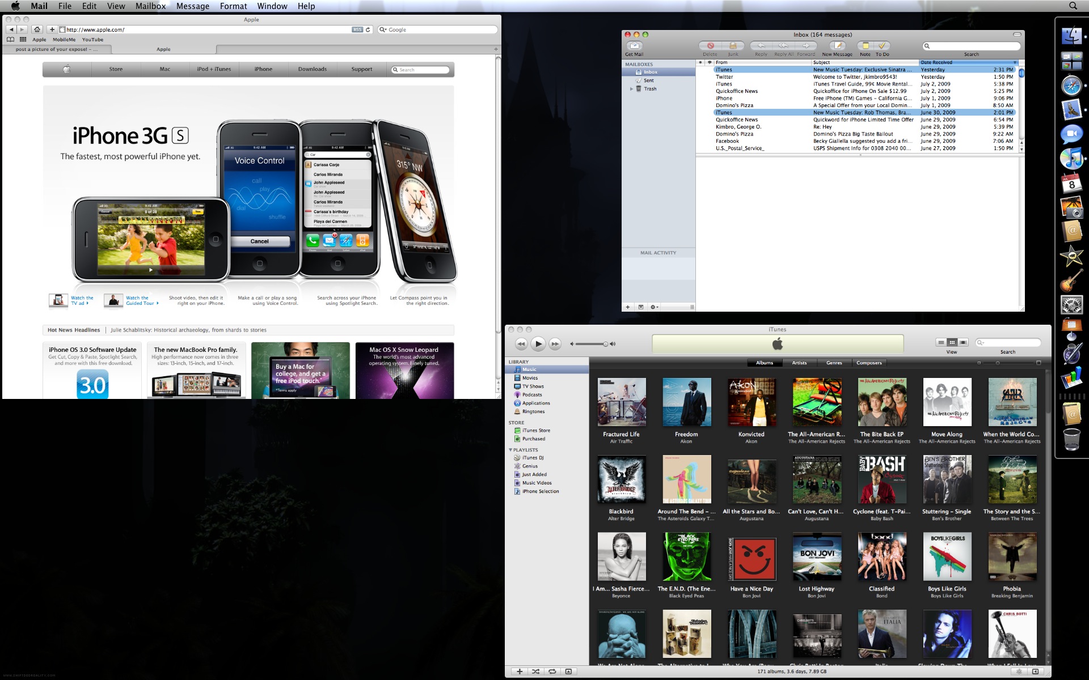1089x680 pixels.
Task: Open Spotlight magnifier in menu bar
Action: (1073, 6)
